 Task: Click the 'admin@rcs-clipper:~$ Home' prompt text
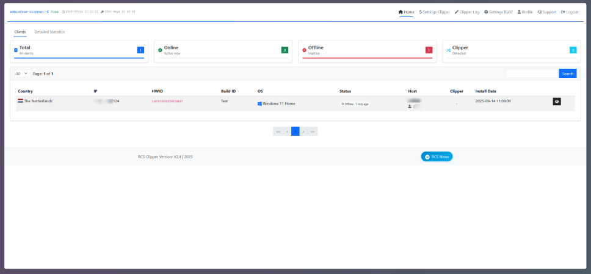point(34,12)
